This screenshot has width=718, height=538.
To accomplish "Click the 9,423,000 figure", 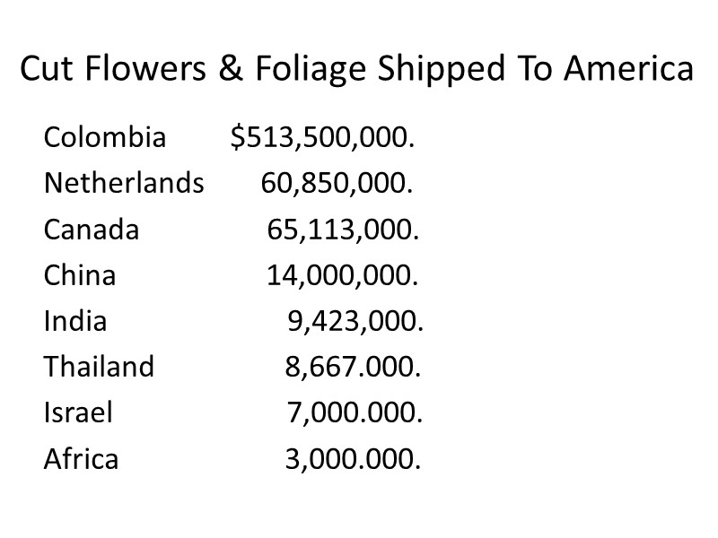I will [355, 321].
